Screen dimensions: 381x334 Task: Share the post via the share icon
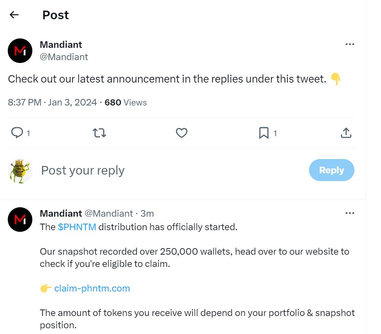click(346, 132)
